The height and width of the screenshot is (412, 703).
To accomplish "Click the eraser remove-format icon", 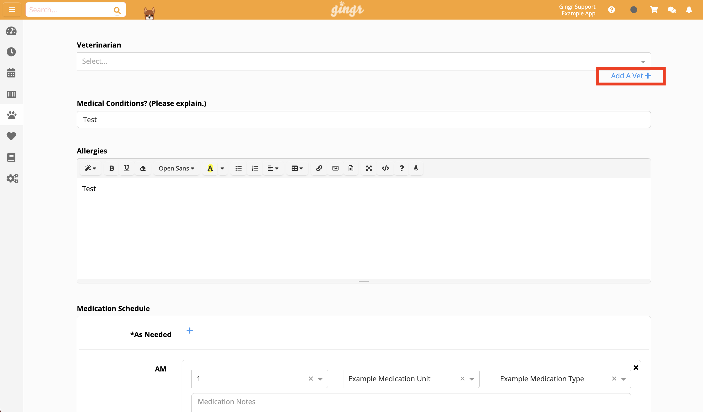I will (x=143, y=168).
